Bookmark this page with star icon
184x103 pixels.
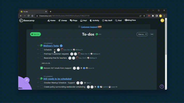144,16
